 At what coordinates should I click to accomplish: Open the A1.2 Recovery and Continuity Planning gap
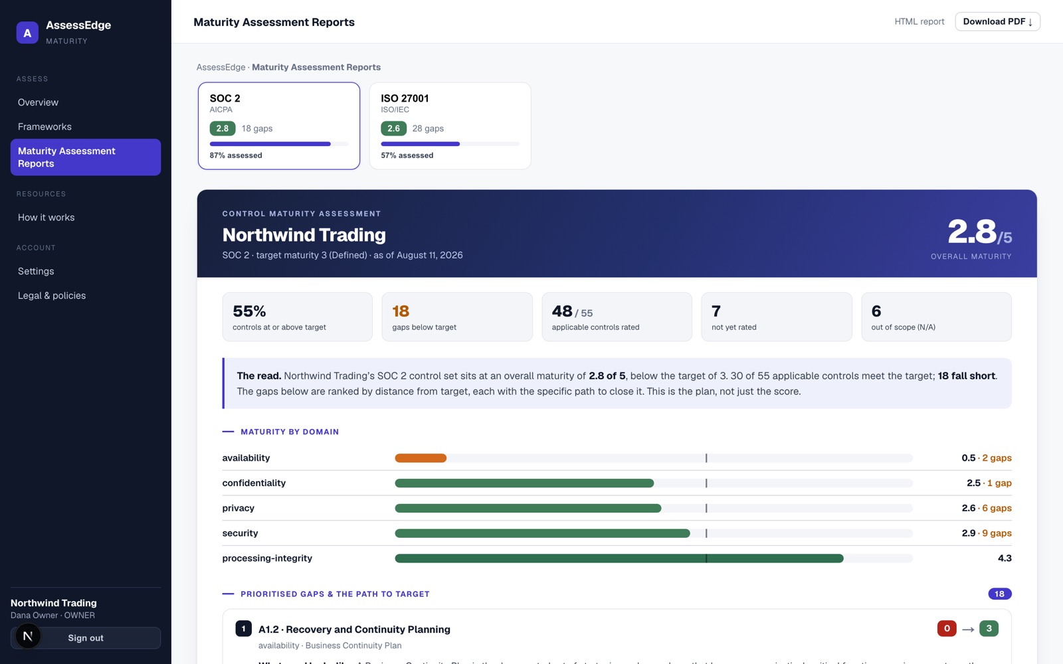354,629
